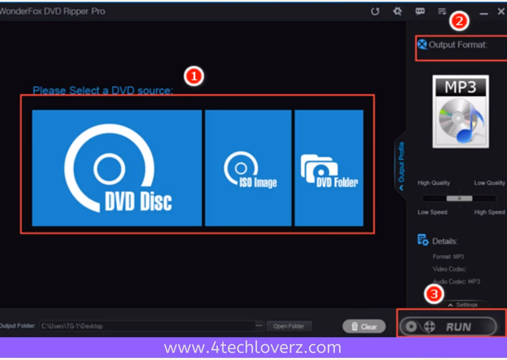
Task: Click the refresh icon in the title bar
Action: click(375, 12)
